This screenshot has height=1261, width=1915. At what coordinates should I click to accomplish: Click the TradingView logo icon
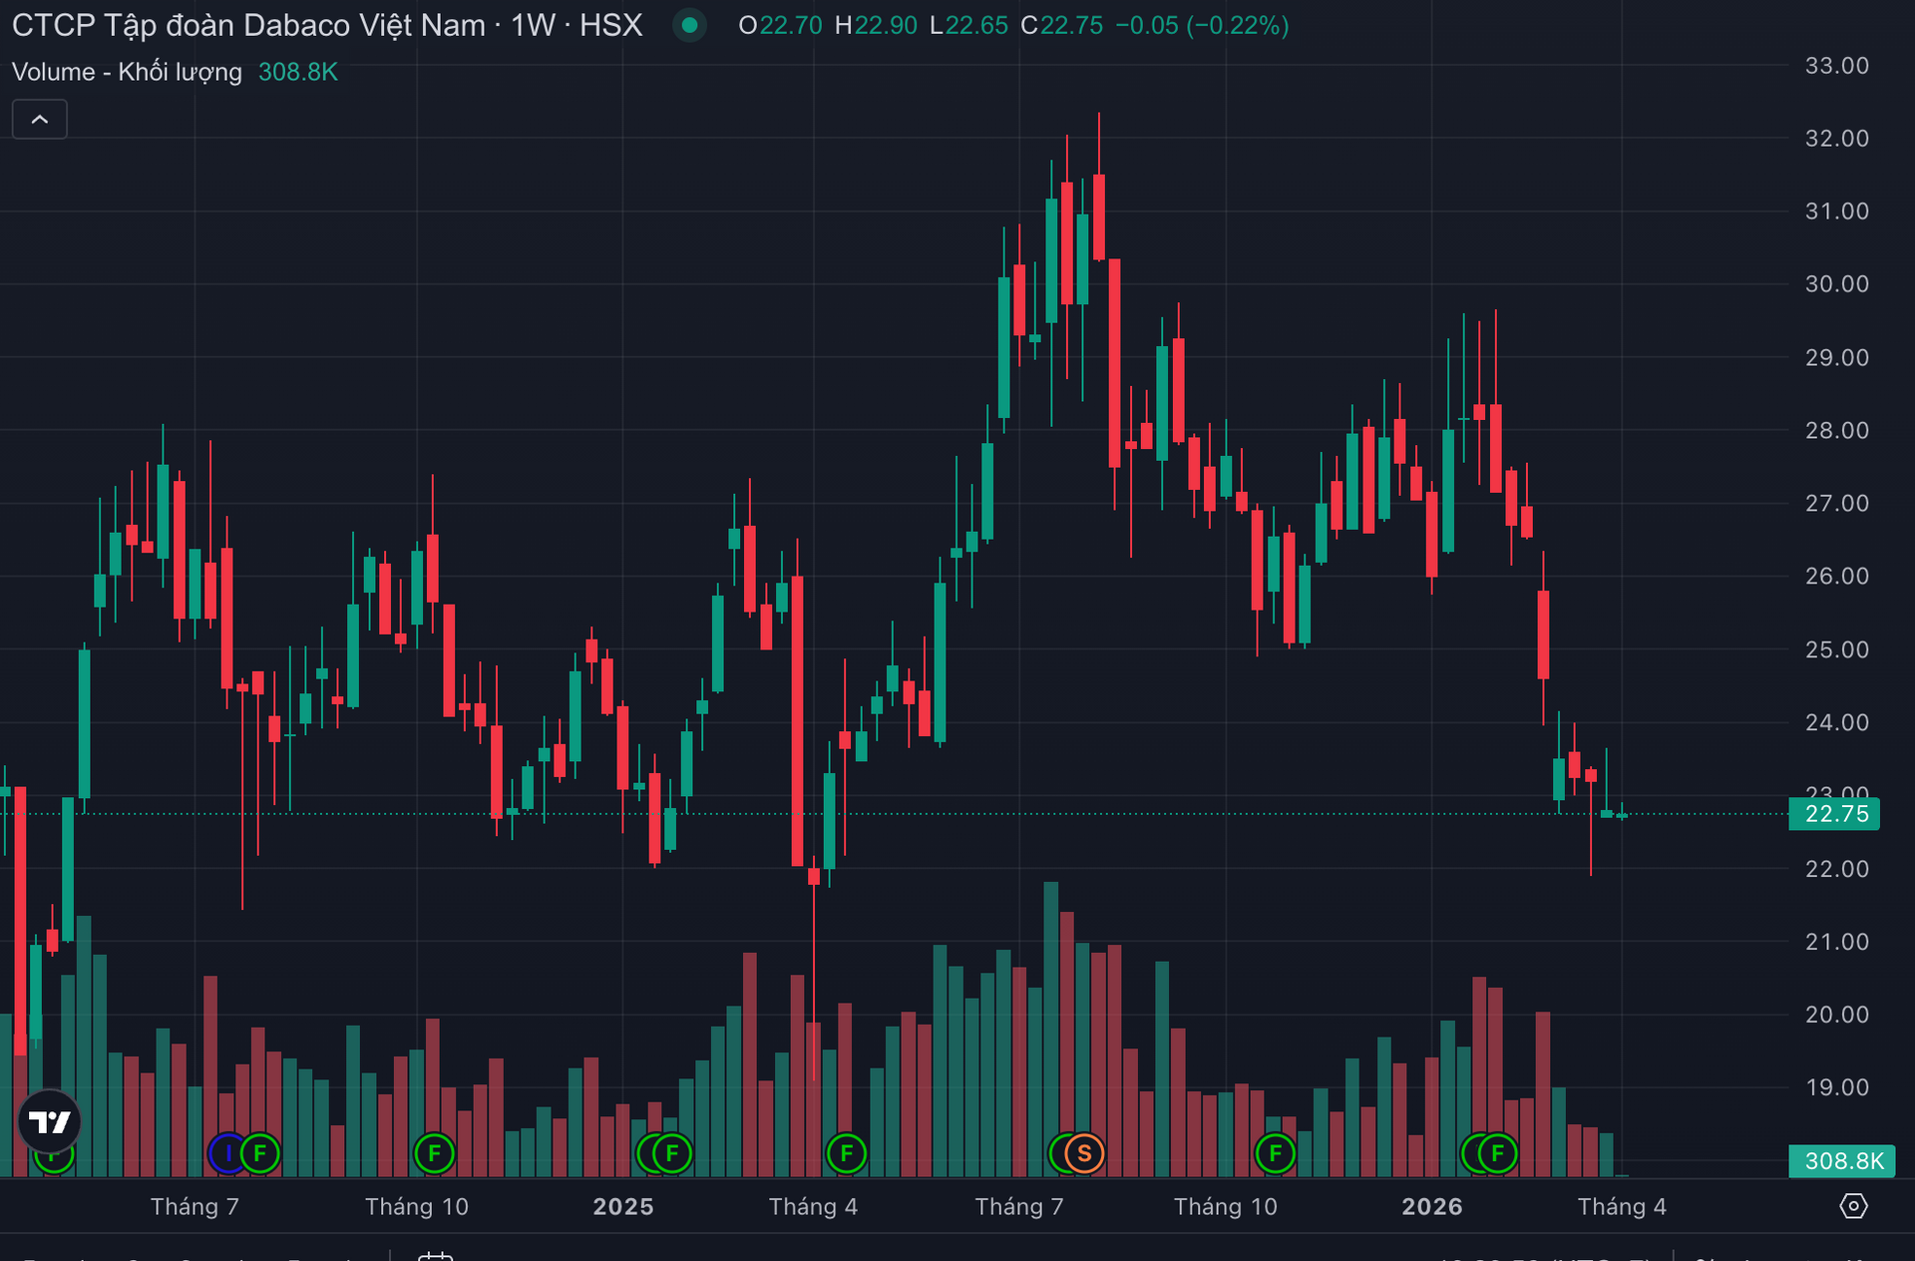[49, 1121]
